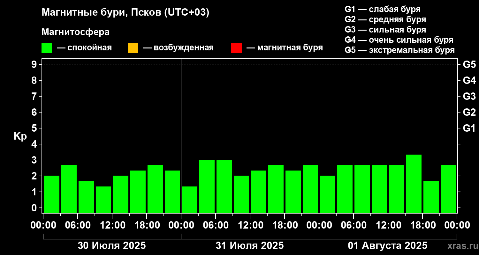
Task: Select the 01 Августа 18:00–21:00 bar
Action: (x=431, y=197)
